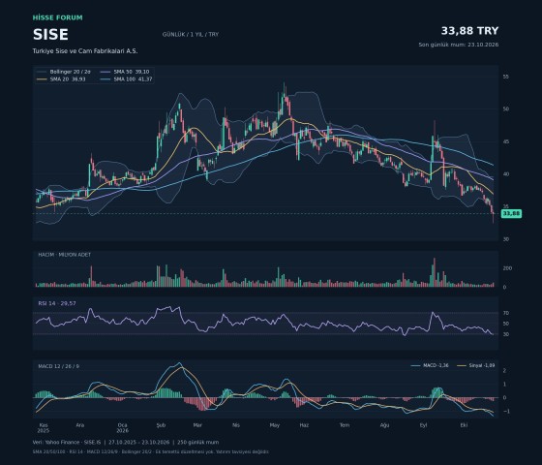Select the Bollinger 20 / 2σ legend entry
The width and height of the screenshot is (542, 465).
[64, 72]
